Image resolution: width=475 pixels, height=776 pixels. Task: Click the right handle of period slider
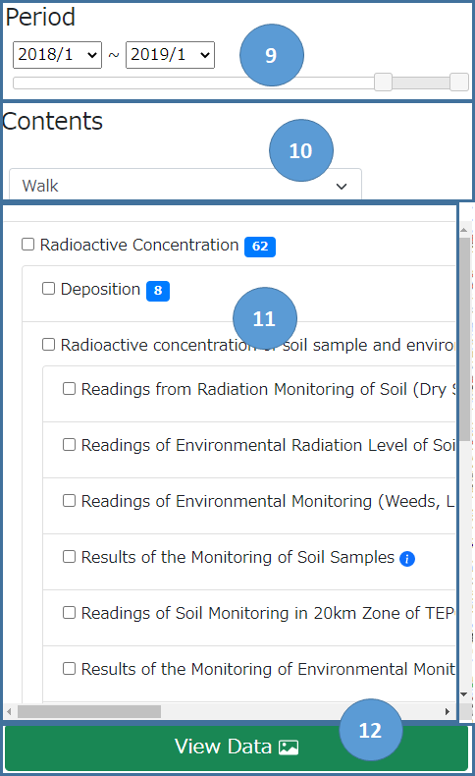click(459, 83)
